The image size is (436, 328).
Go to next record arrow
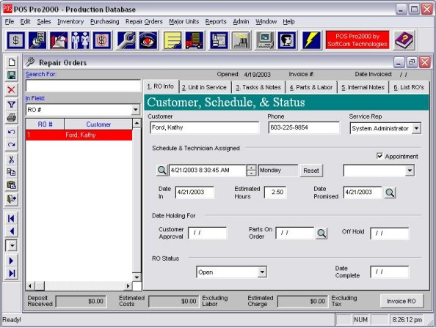[12, 261]
